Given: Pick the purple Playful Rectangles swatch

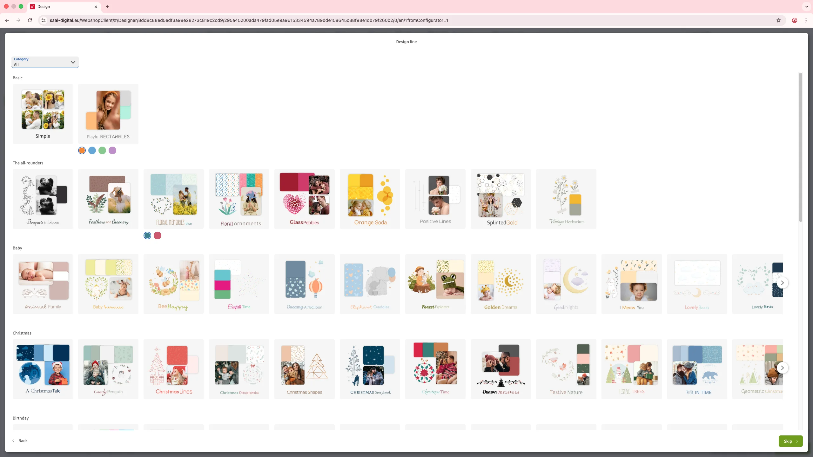Looking at the screenshot, I should point(112,150).
